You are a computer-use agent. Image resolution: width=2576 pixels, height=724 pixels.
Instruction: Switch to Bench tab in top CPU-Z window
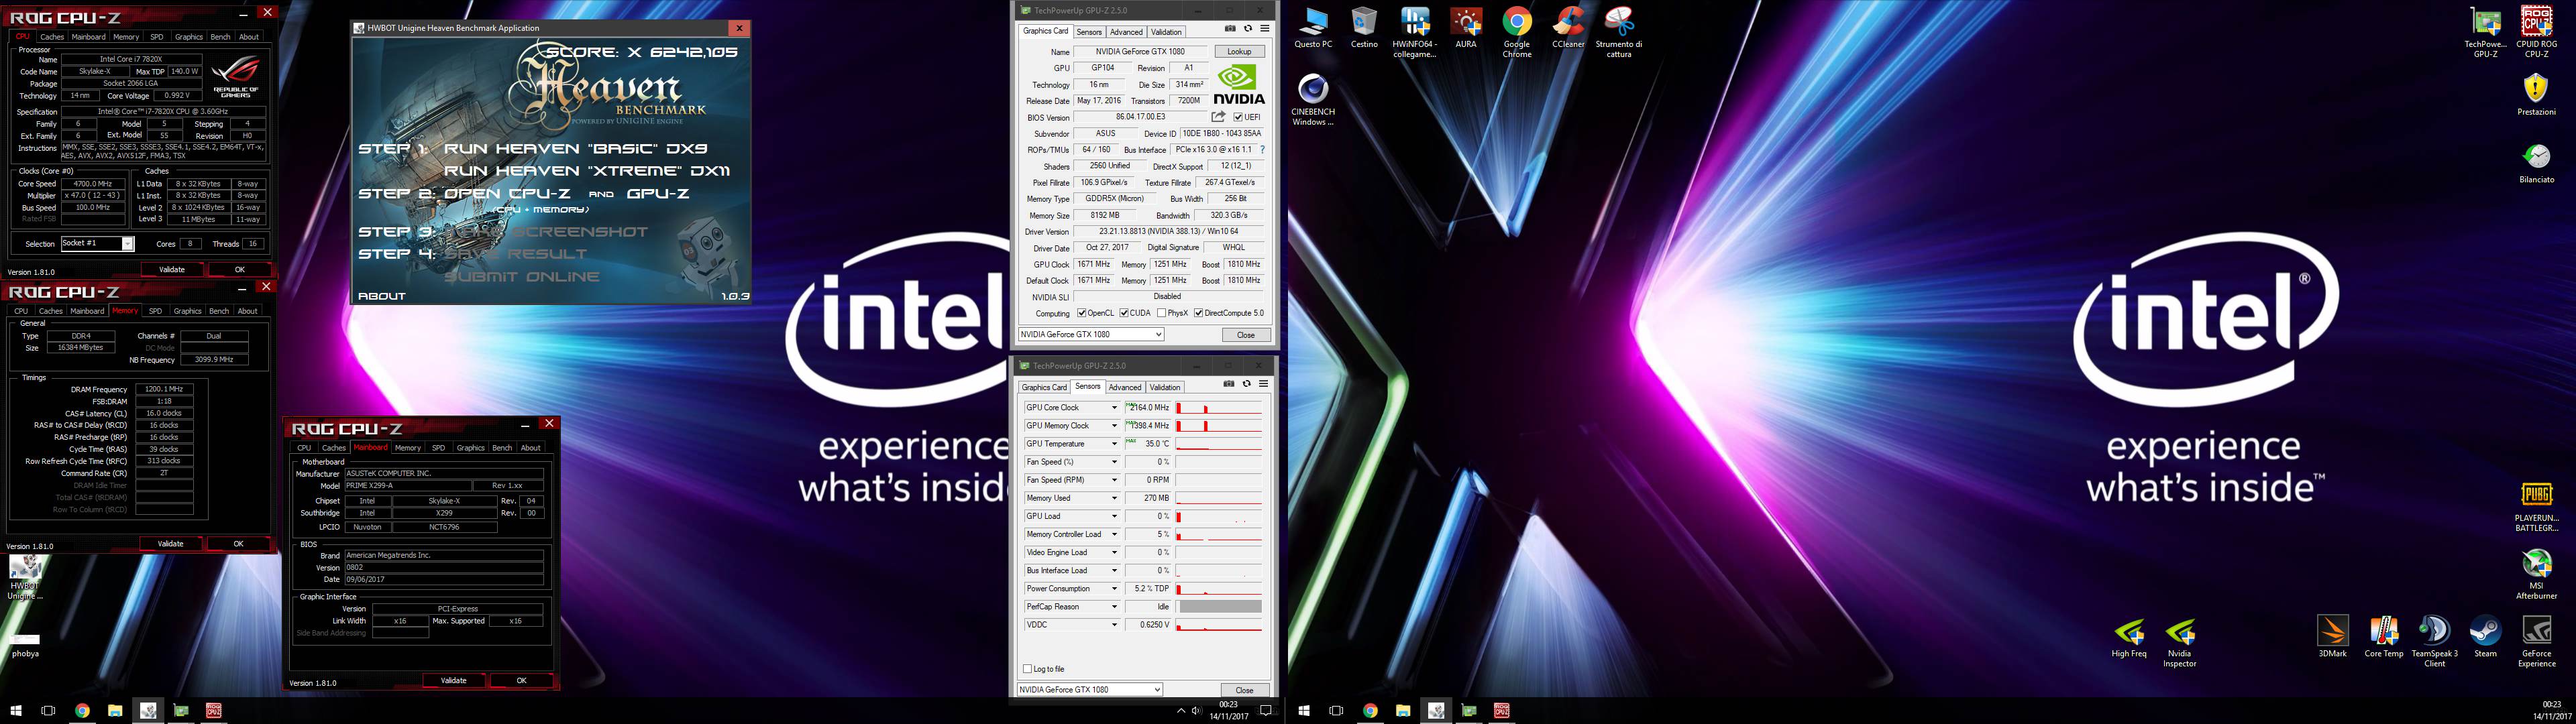(221, 37)
